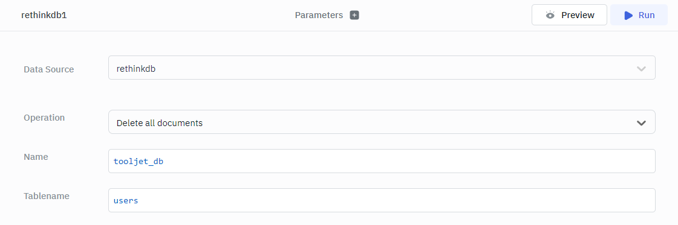Open the Operation dropdown showing Delete all documents
The height and width of the screenshot is (225, 678).
click(382, 122)
